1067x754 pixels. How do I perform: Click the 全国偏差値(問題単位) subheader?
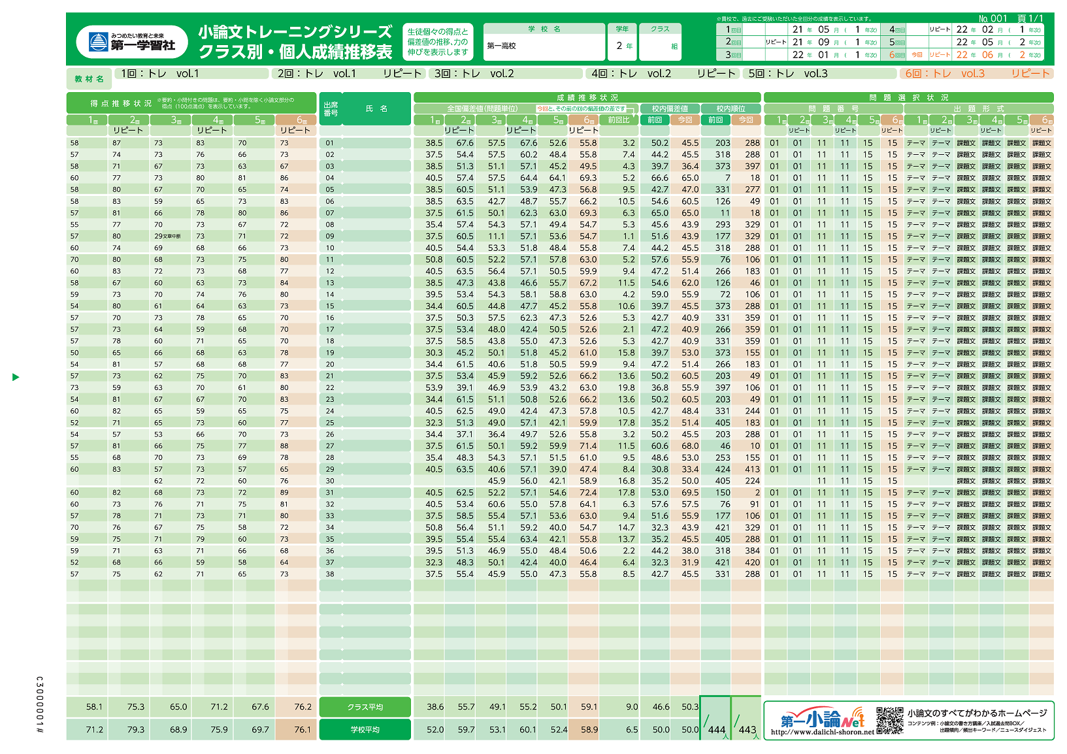482,108
